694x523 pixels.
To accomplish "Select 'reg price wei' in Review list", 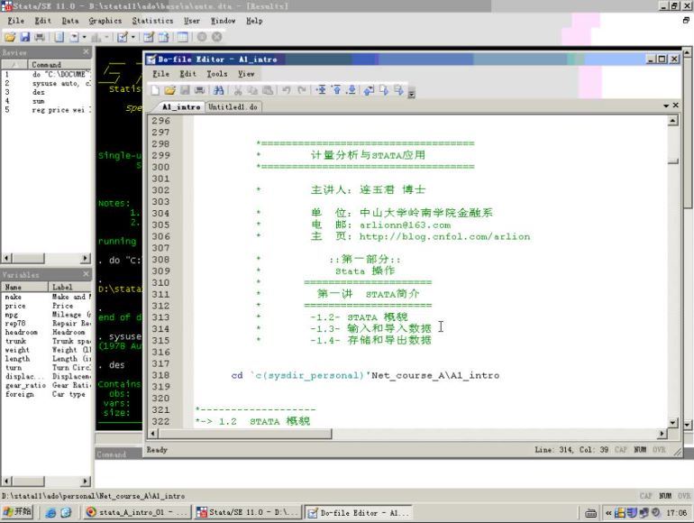I will pyautogui.click(x=47, y=110).
